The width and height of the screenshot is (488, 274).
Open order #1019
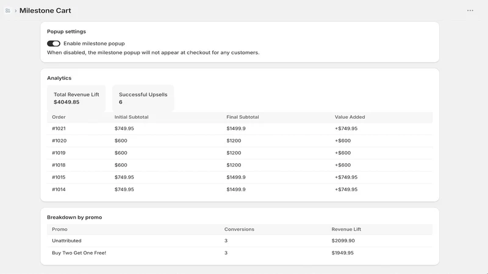(59, 153)
